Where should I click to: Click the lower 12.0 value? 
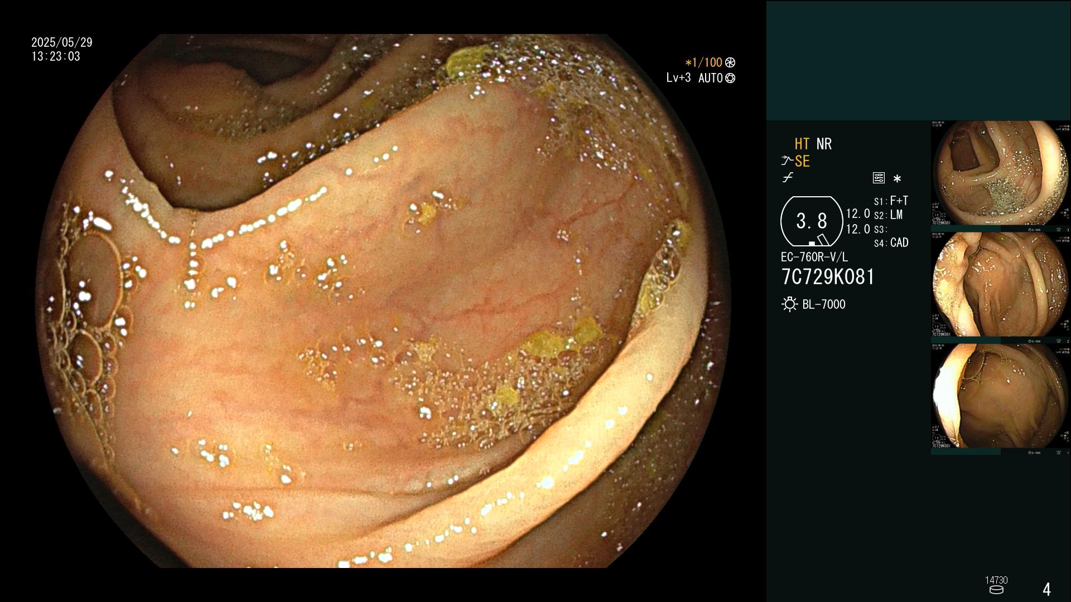click(x=858, y=229)
